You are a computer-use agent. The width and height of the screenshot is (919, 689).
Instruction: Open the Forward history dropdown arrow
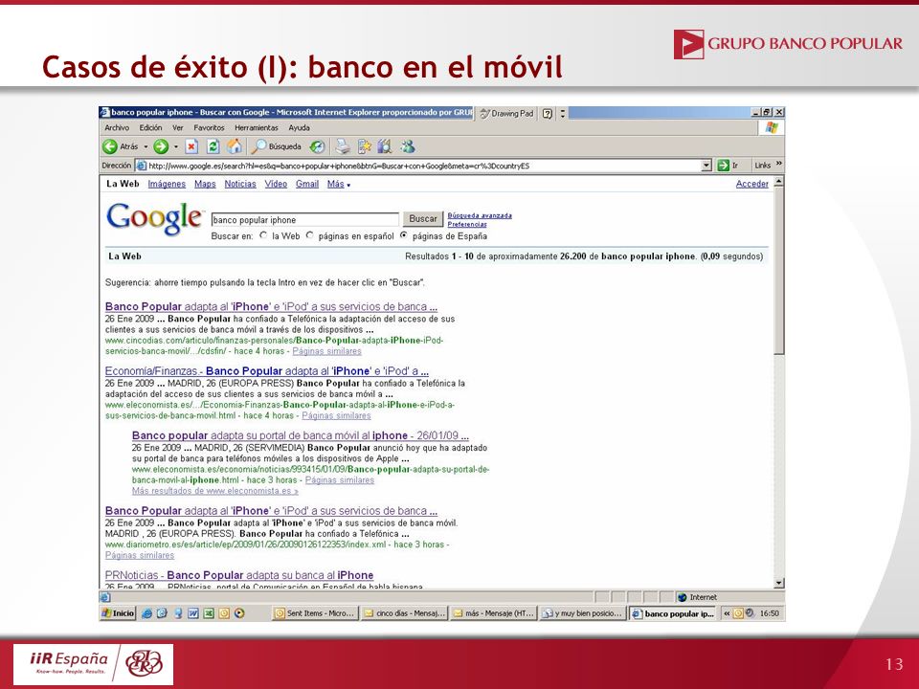(175, 147)
